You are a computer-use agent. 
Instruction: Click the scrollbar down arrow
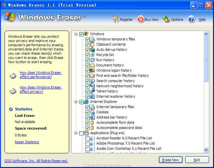pyautogui.click(x=206, y=150)
